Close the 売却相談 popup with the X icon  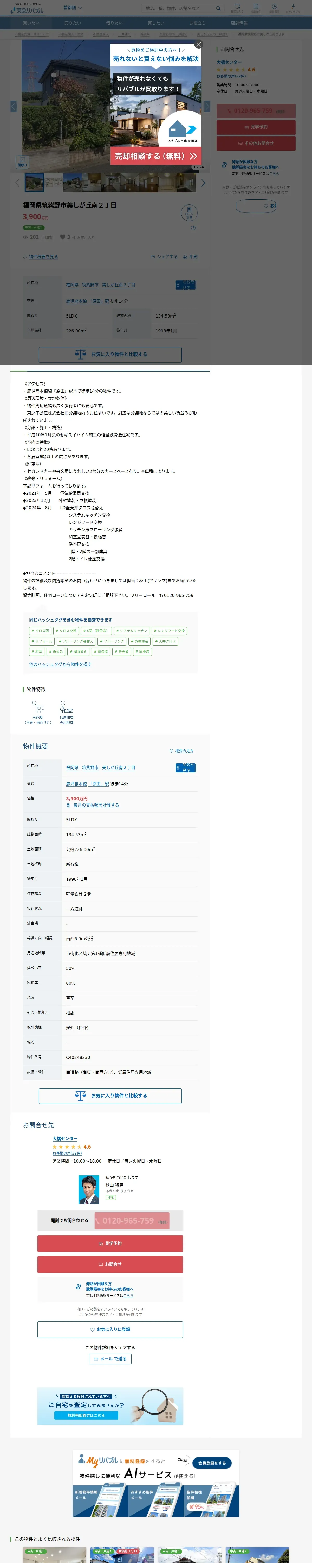199,45
